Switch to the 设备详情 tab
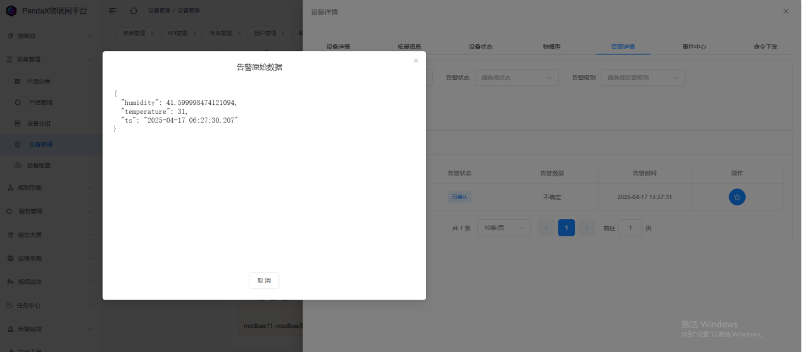 click(338, 47)
